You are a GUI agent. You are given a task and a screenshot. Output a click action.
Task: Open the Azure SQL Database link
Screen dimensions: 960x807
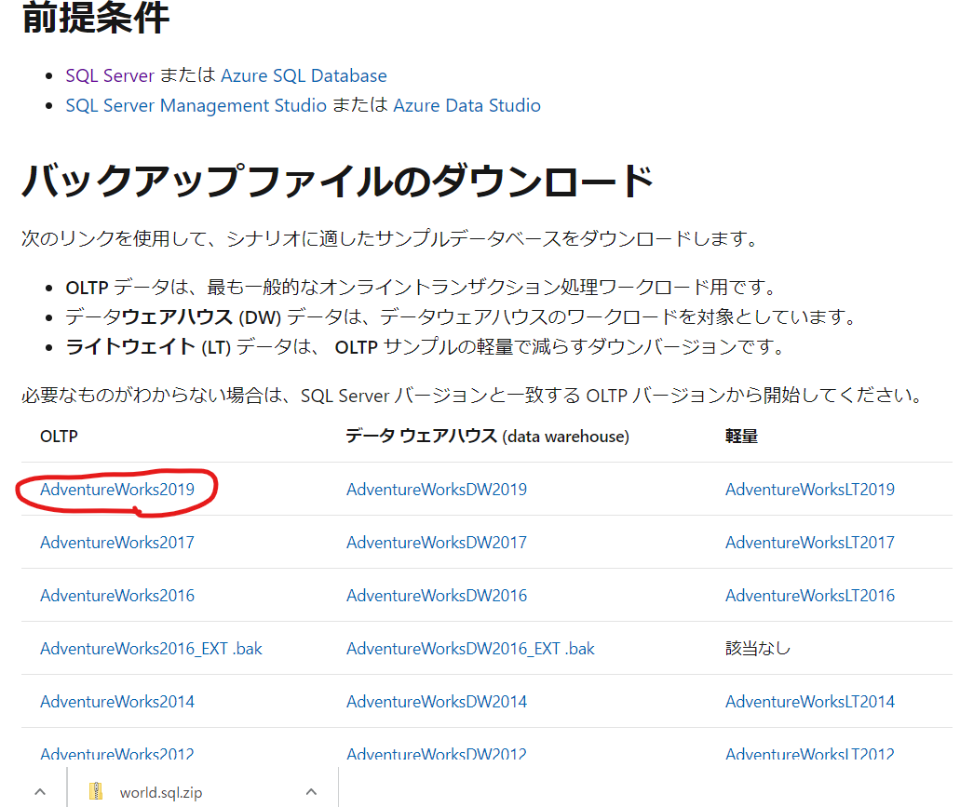point(304,75)
